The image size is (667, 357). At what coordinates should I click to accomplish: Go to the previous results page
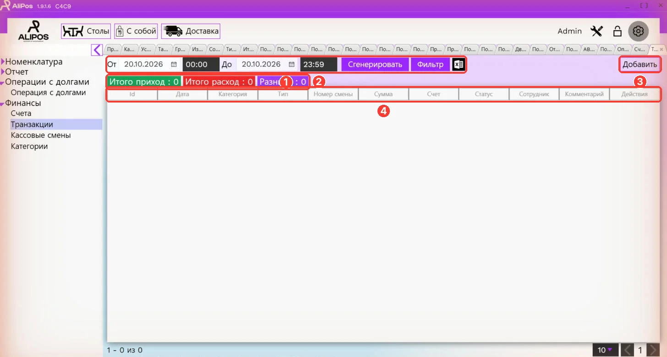point(627,350)
